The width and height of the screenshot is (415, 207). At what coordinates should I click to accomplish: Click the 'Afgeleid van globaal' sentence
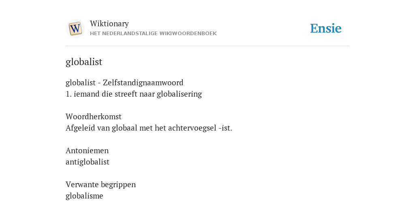[149, 128]
